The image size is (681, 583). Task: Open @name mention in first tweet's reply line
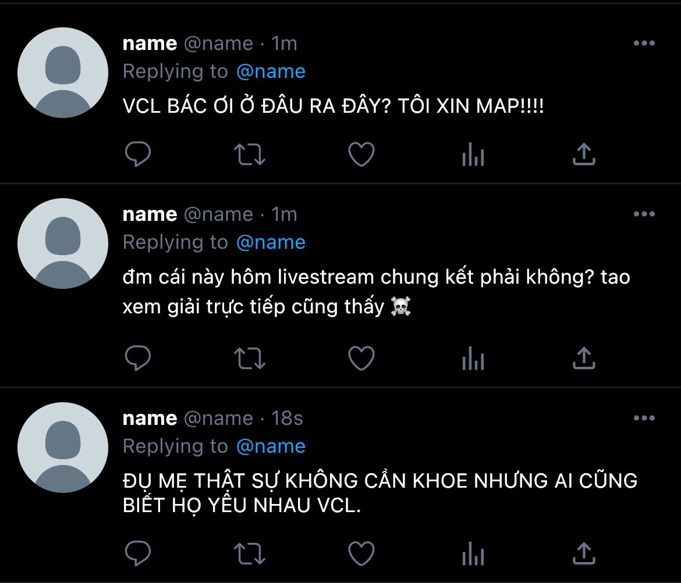[x=271, y=71]
